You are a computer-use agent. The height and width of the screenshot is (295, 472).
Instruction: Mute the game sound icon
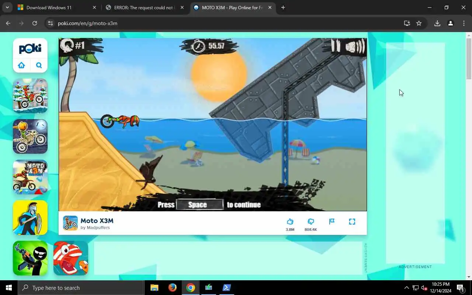355,46
